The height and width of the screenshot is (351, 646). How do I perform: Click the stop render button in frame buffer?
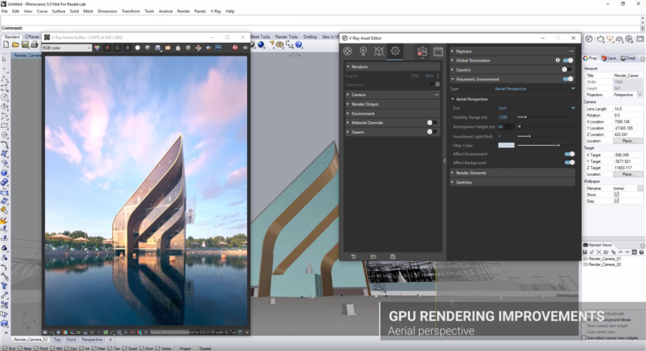coord(235,48)
